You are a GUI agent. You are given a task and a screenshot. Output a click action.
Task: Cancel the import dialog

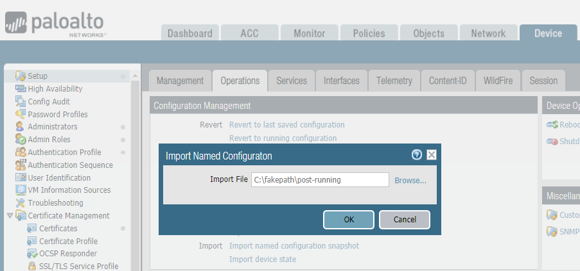405,219
